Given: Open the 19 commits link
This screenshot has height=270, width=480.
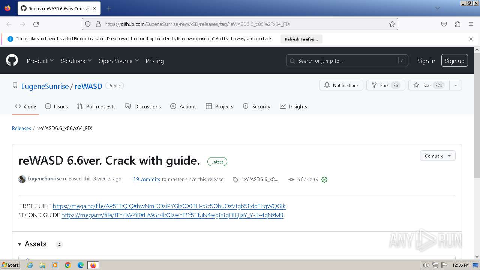Looking at the screenshot, I should [147, 180].
